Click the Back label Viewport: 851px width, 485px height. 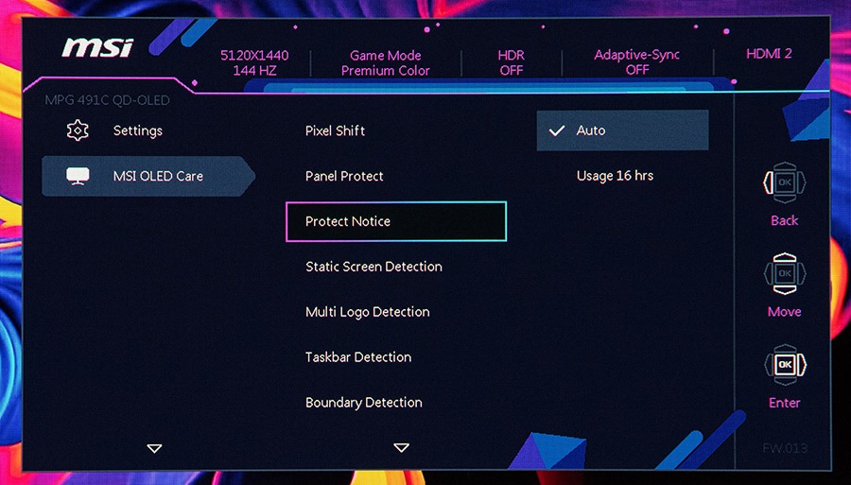(x=785, y=220)
